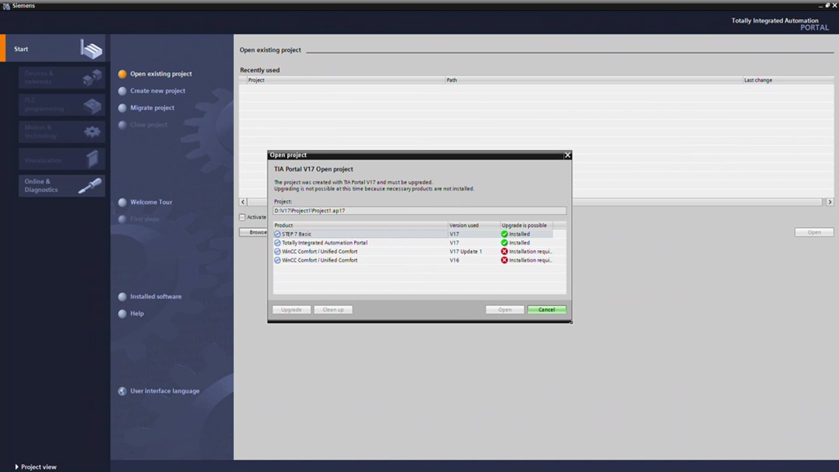839x472 pixels.
Task: Show Installed software
Action: pyautogui.click(x=156, y=297)
